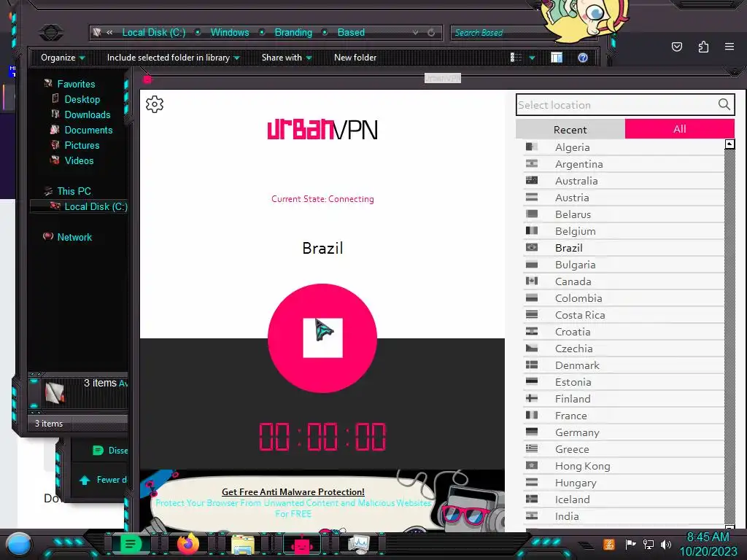Image resolution: width=747 pixels, height=560 pixels.
Task: Select Croatia from location list
Action: coord(624,332)
